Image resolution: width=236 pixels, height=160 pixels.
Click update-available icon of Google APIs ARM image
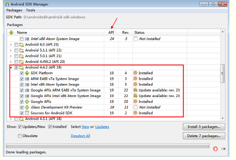click(135, 90)
